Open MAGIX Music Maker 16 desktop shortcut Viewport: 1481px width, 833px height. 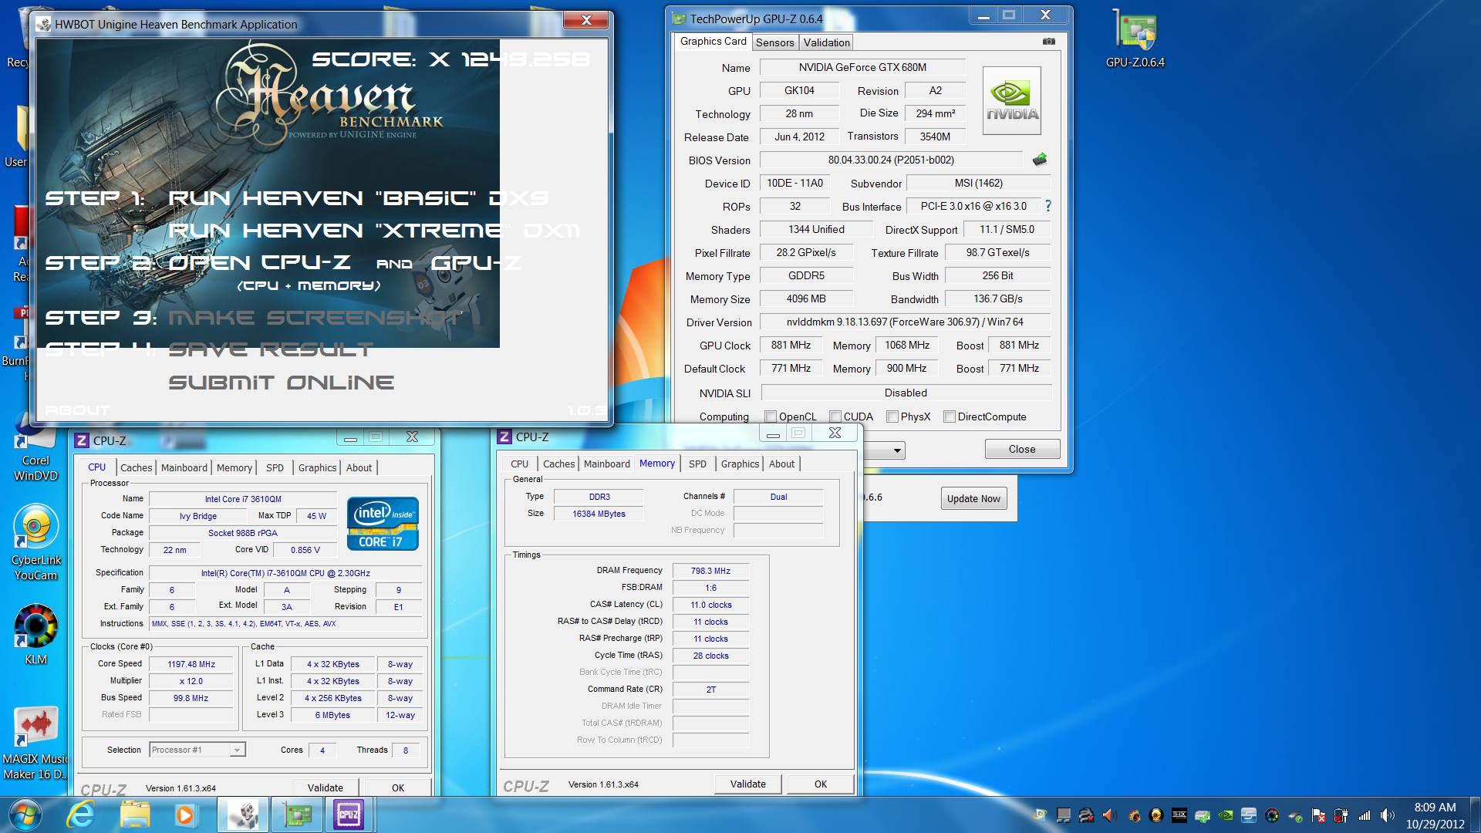(35, 743)
